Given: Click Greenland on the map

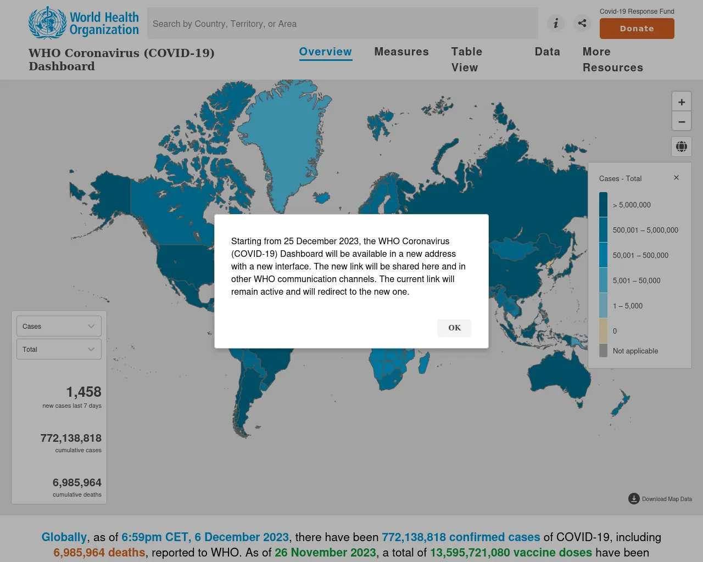Looking at the screenshot, I should click(x=286, y=143).
